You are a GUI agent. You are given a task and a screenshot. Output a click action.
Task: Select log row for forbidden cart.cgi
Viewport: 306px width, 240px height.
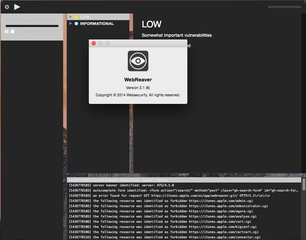tap(184, 222)
